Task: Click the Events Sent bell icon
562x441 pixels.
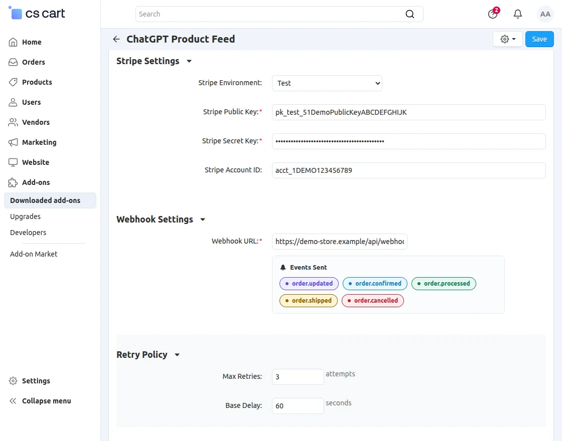Action: click(x=283, y=268)
